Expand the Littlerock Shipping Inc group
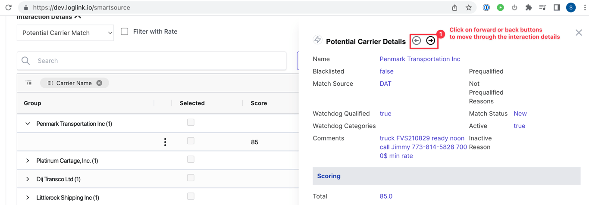 [x=28, y=198]
